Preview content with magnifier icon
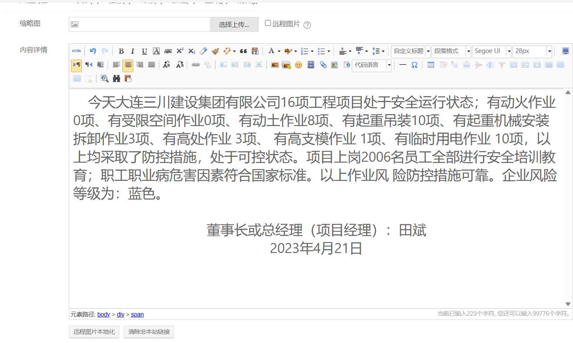This screenshot has height=343, width=573. 104,79
